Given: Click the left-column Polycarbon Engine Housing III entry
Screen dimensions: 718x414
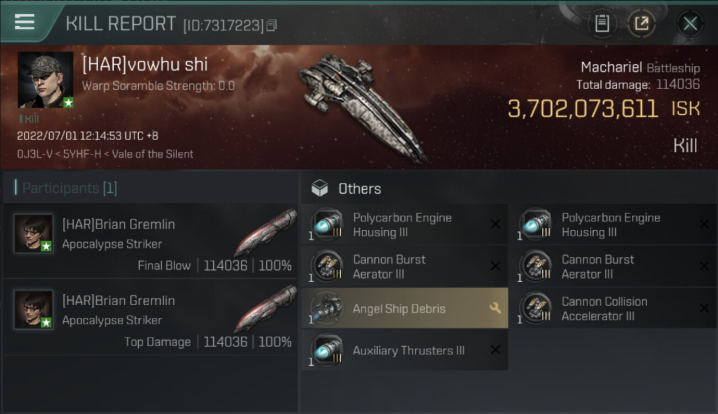Looking at the screenshot, I should (x=402, y=225).
